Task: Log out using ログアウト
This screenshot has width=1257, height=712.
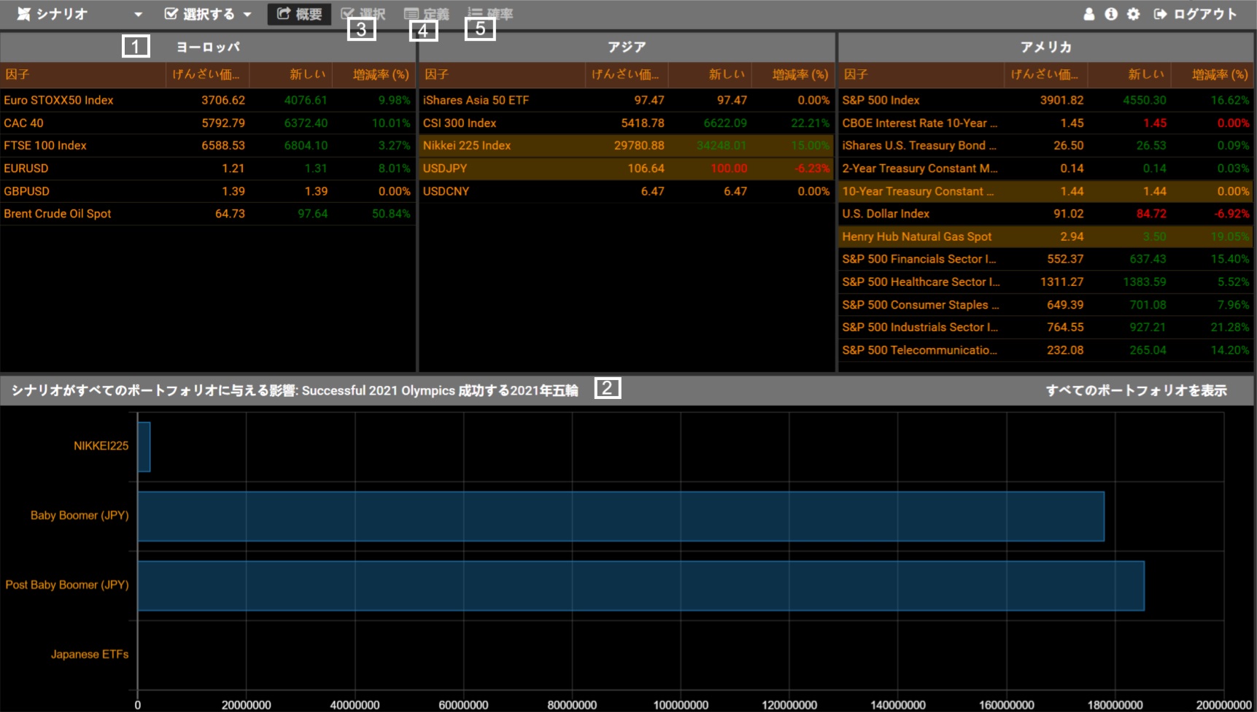Action: click(x=1195, y=14)
